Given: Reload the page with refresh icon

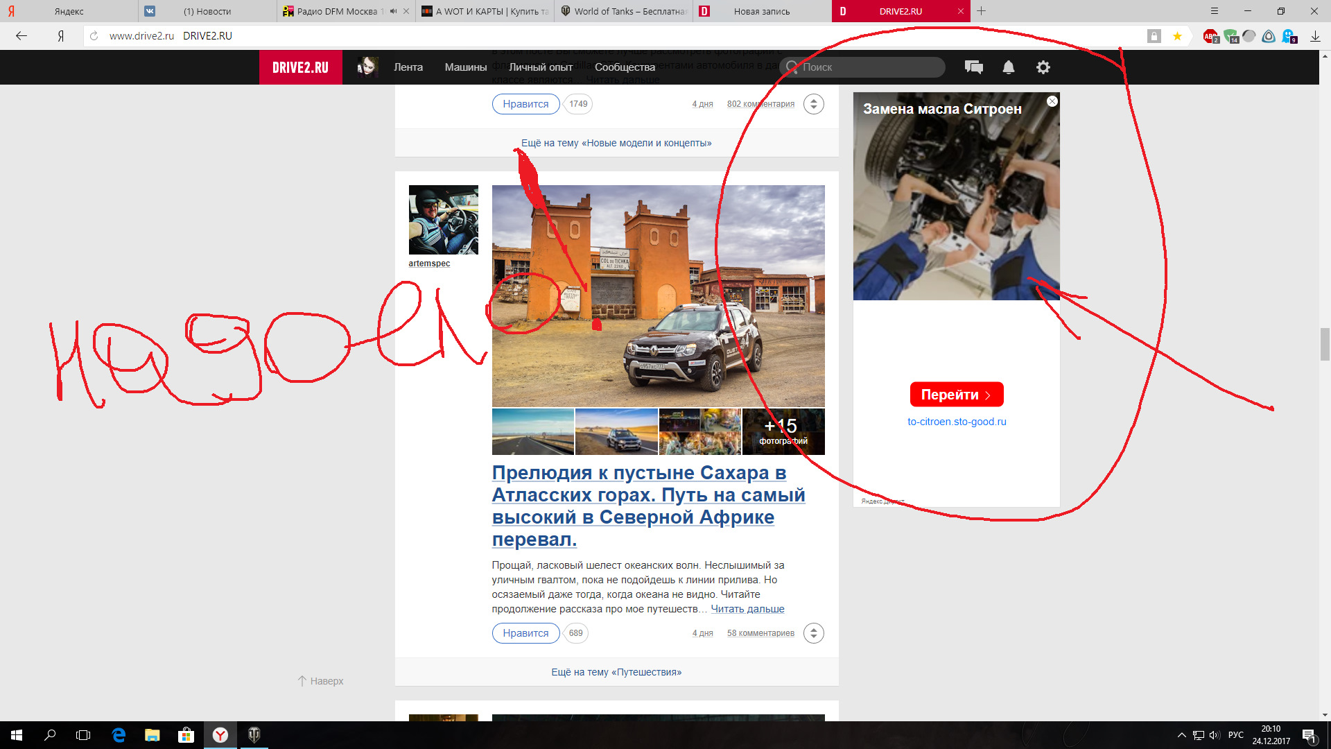Looking at the screenshot, I should (x=94, y=36).
